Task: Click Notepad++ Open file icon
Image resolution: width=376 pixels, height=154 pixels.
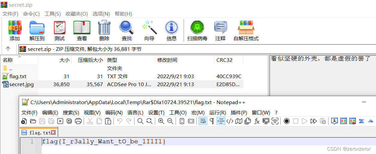Action: pyautogui.click(x=33, y=121)
